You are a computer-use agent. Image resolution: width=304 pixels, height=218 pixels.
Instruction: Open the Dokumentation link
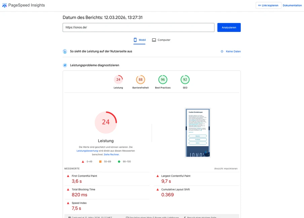[x=292, y=5]
